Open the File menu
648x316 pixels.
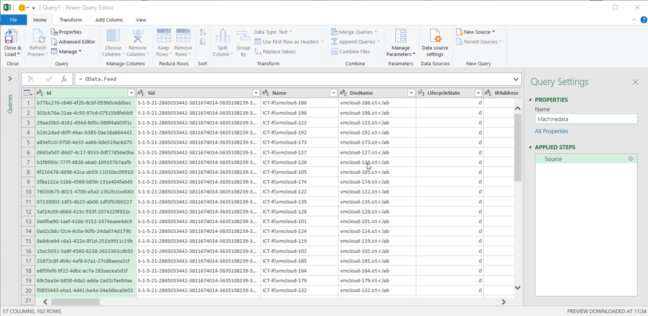point(14,20)
